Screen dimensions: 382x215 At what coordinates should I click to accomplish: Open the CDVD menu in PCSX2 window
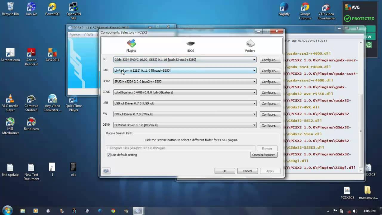pos(89,35)
